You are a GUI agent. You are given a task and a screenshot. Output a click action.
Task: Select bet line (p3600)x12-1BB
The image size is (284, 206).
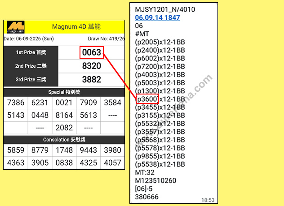(160, 99)
